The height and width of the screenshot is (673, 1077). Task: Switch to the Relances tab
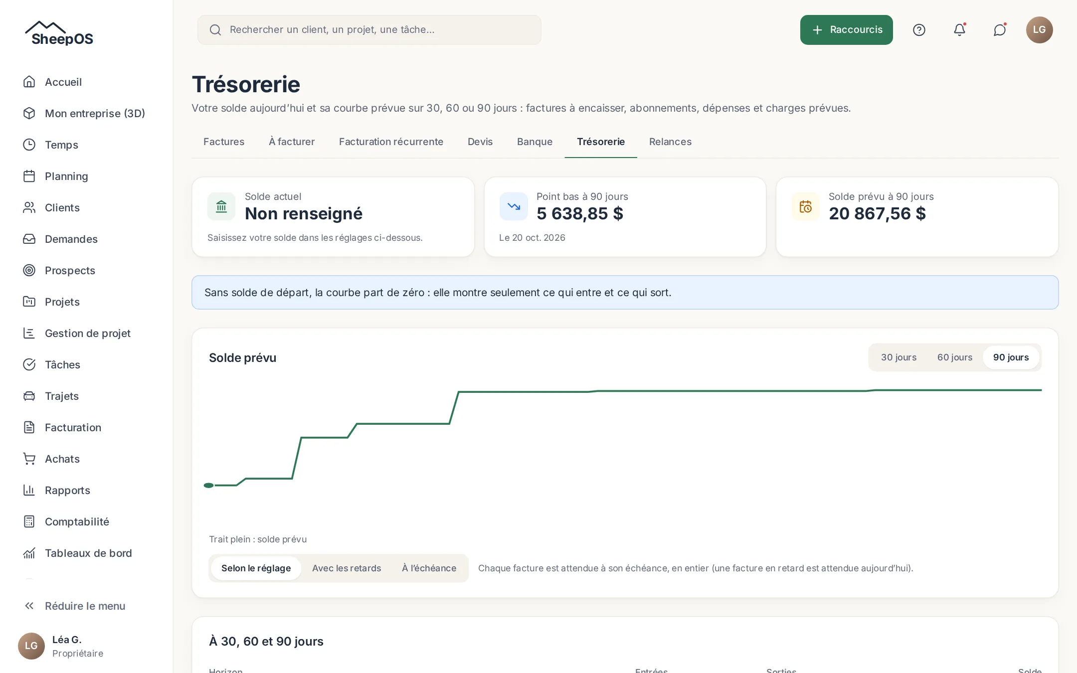pos(670,142)
